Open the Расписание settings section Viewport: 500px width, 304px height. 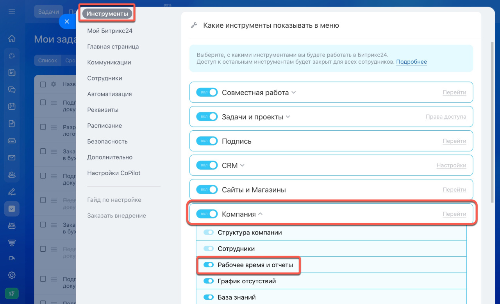click(x=105, y=126)
